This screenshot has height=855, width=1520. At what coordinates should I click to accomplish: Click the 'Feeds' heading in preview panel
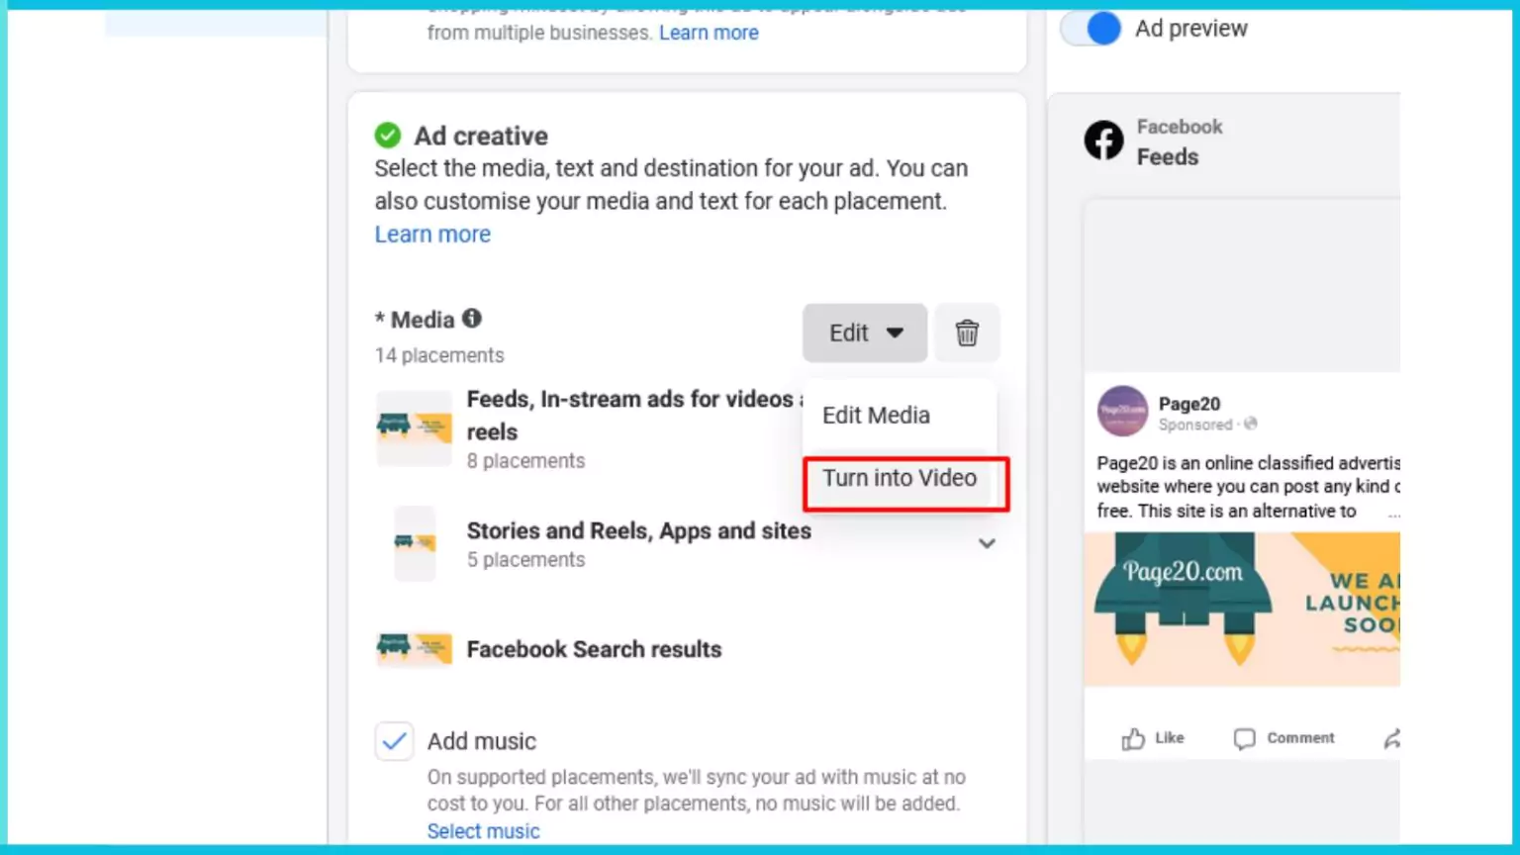click(1168, 157)
